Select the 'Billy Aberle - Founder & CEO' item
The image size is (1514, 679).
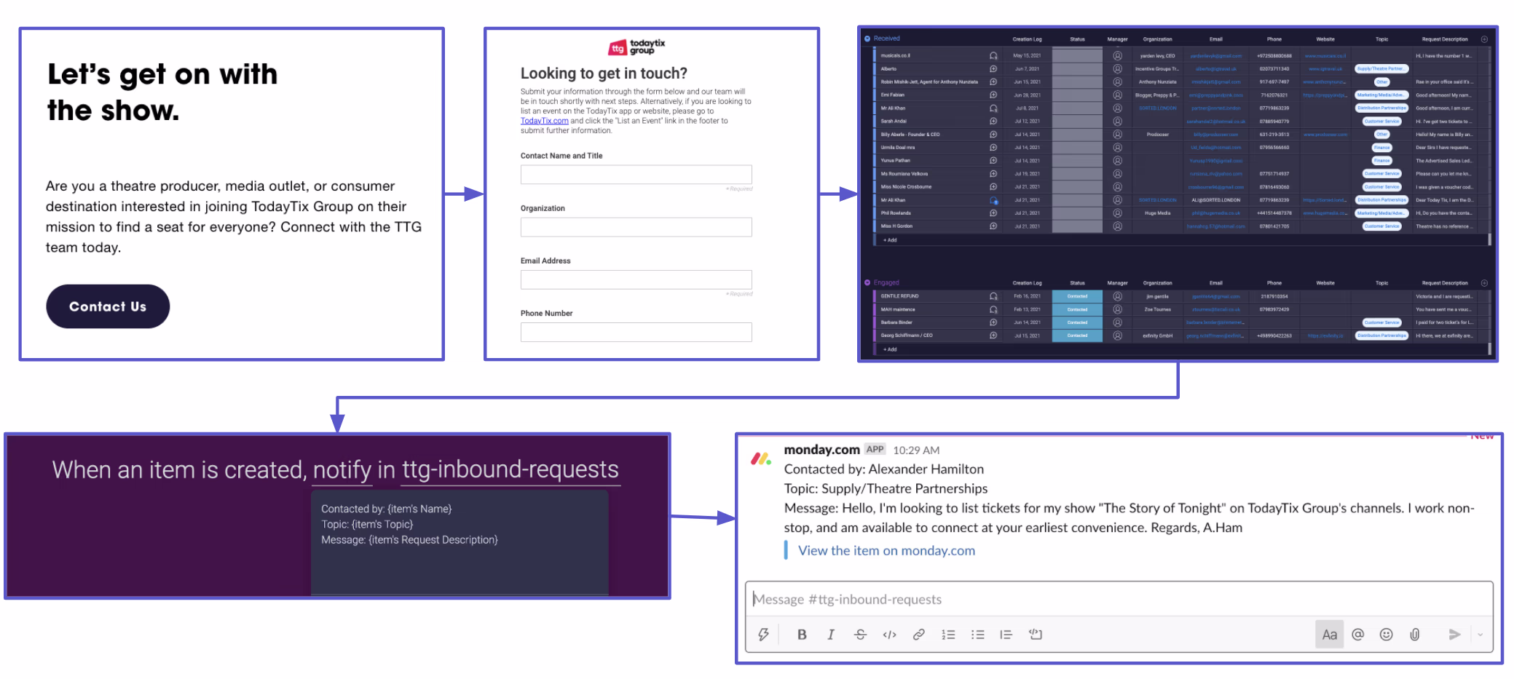click(x=910, y=135)
